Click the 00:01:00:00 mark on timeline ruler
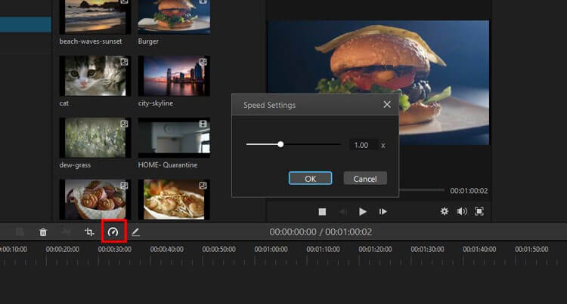The height and width of the screenshot is (304, 567). point(271,250)
